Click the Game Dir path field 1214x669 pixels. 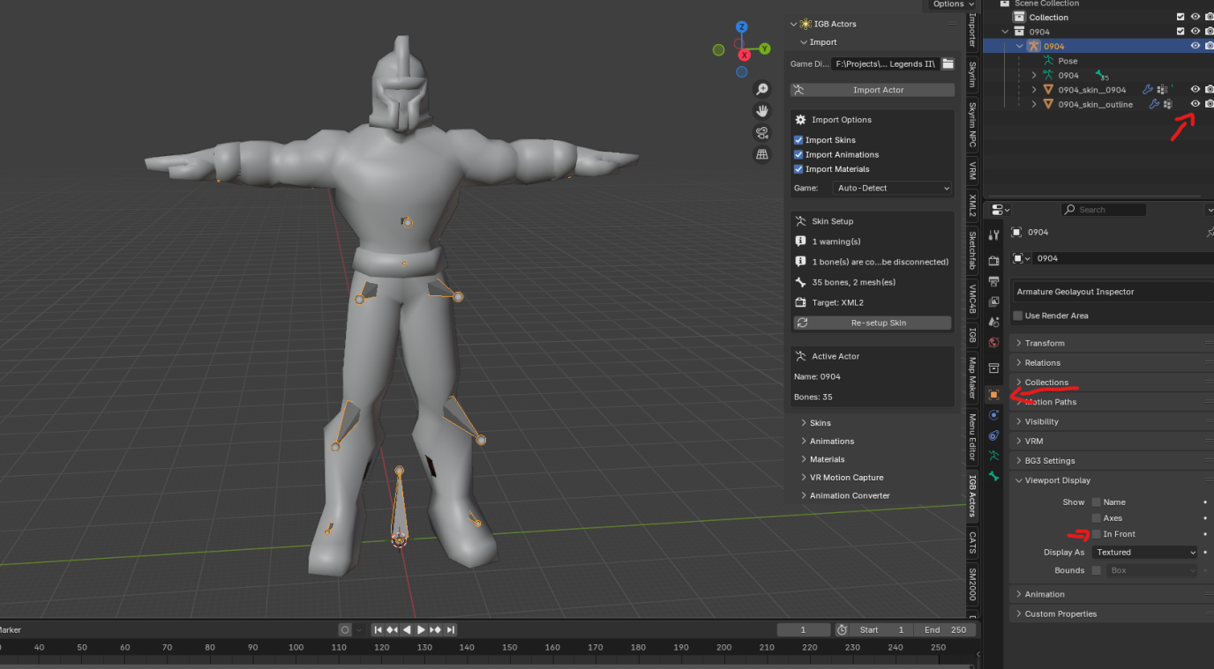885,63
